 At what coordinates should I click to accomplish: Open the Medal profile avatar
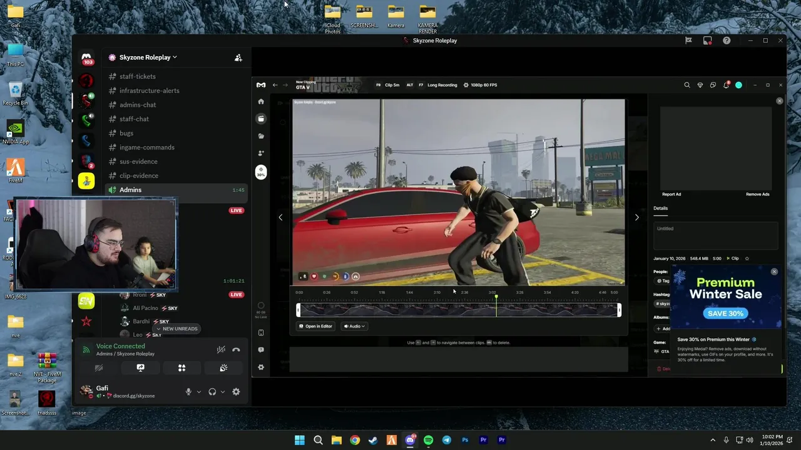pos(739,85)
